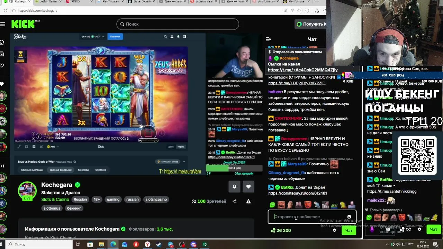The image size is (443, 249).
Task: Select the slotbonus tag
Action: pyautogui.click(x=52, y=209)
